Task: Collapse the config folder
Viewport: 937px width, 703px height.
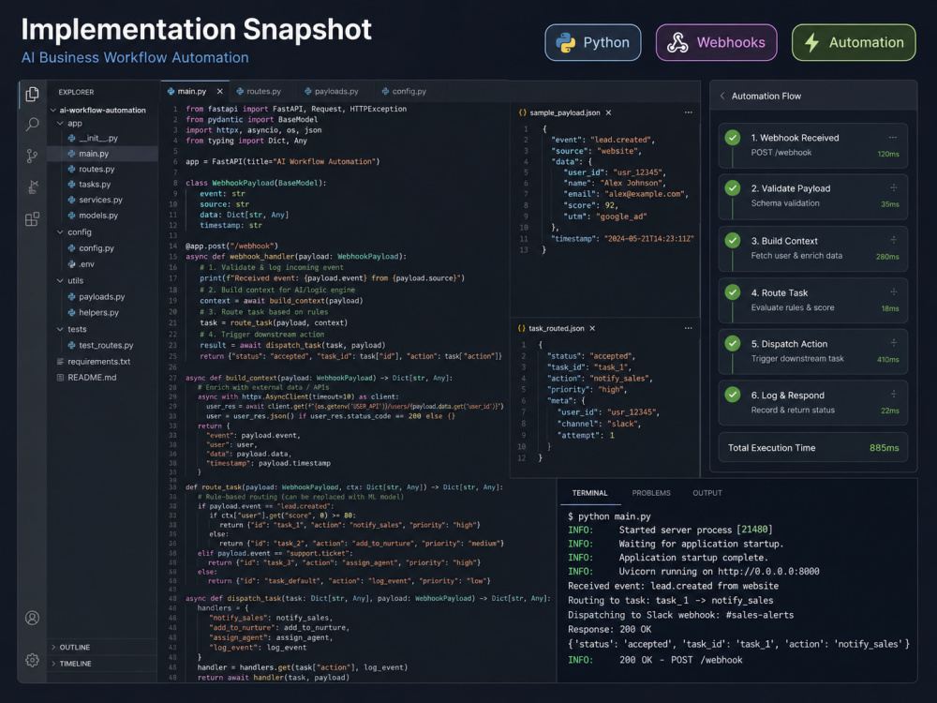Action: [60, 232]
